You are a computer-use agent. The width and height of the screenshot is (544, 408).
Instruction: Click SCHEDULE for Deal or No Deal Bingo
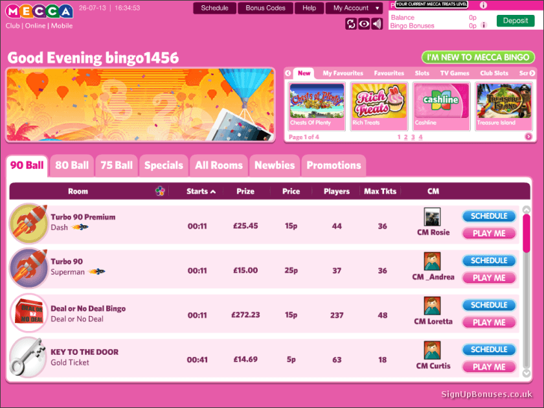489,305
